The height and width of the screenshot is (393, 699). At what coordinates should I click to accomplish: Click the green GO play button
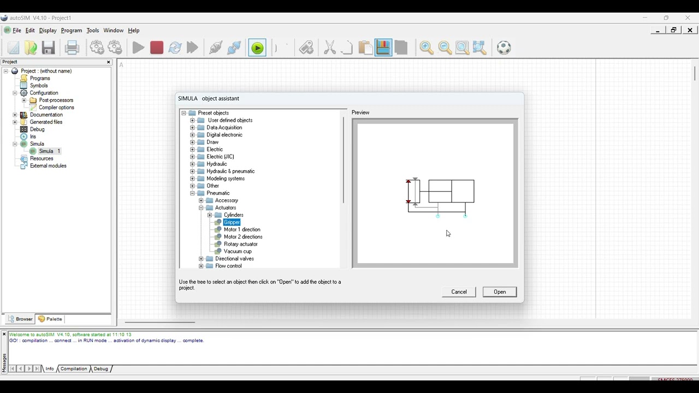[x=257, y=48]
